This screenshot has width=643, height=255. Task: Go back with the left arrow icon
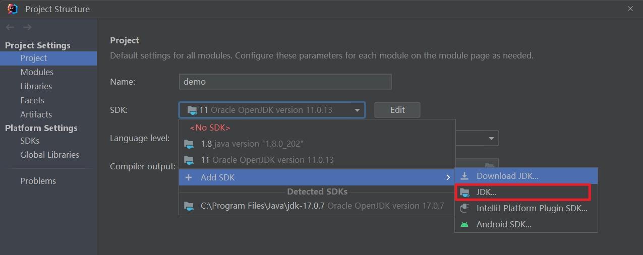tap(10, 27)
